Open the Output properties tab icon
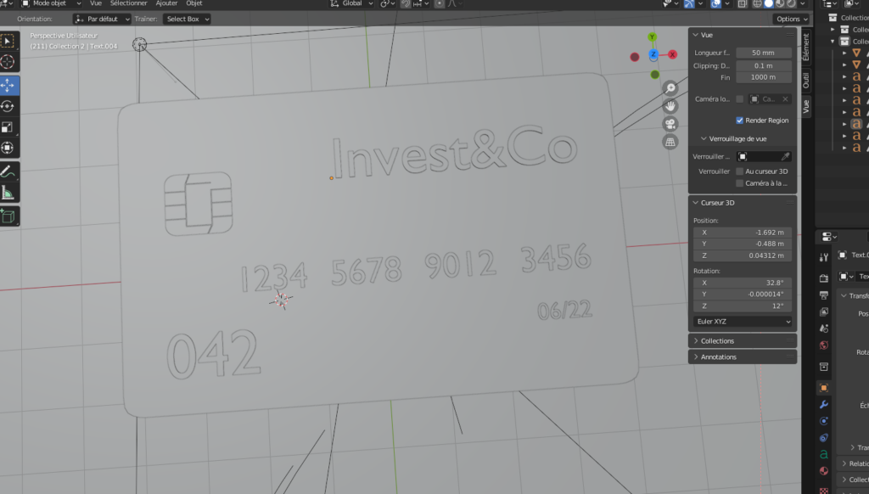 tap(823, 295)
